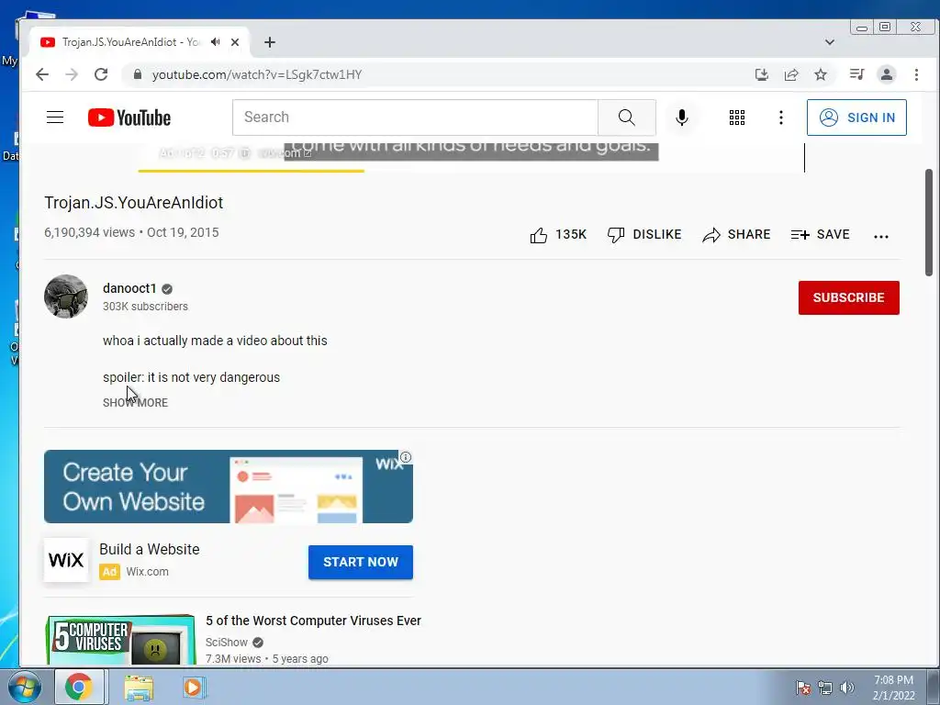Click the Create Your Own Website banner
940x705 pixels.
[x=229, y=487]
